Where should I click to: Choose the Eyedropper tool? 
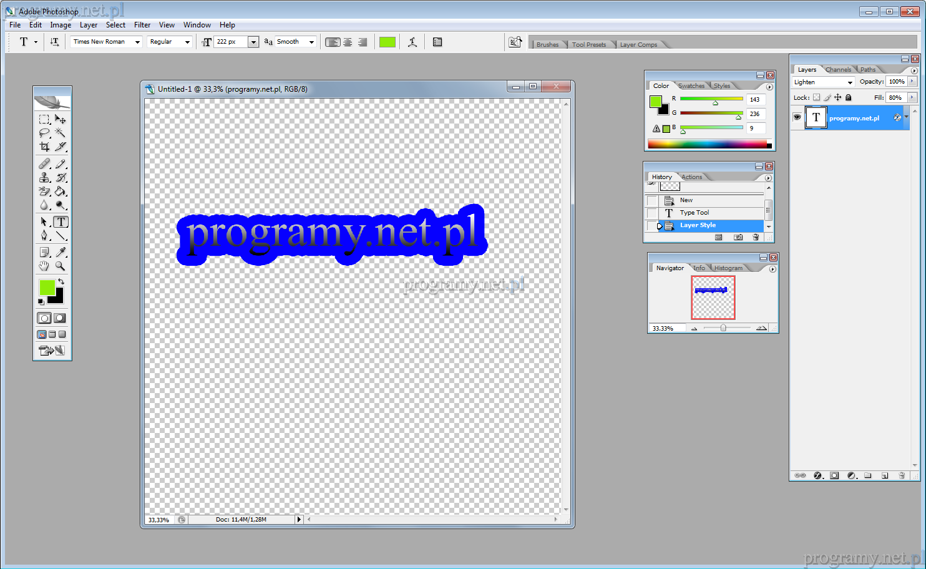point(61,252)
